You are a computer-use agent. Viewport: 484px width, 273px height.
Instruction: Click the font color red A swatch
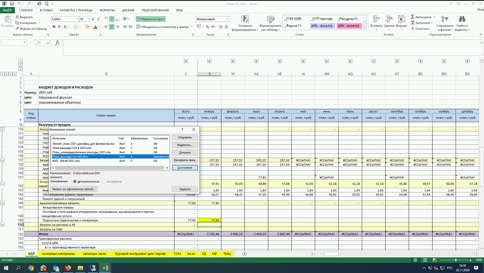point(95,27)
